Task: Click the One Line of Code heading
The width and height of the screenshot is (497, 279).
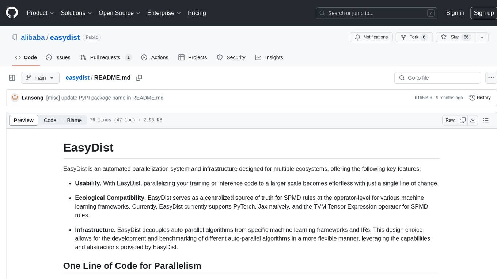Action: pyautogui.click(x=132, y=265)
